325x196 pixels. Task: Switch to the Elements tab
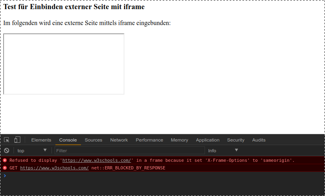41,140
